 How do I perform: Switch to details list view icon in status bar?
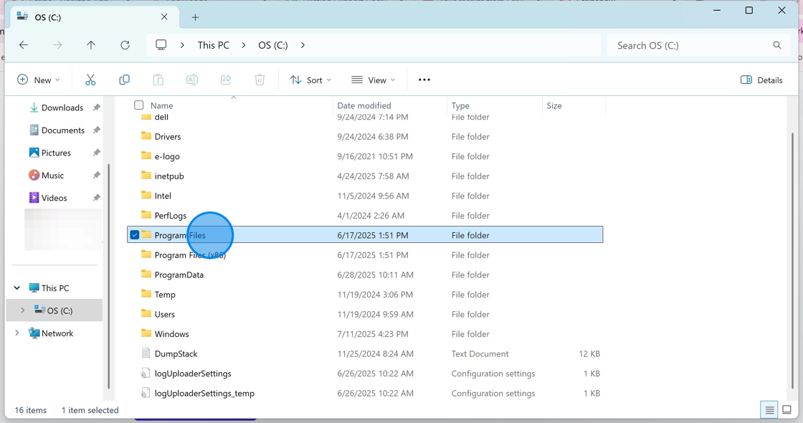(x=769, y=410)
